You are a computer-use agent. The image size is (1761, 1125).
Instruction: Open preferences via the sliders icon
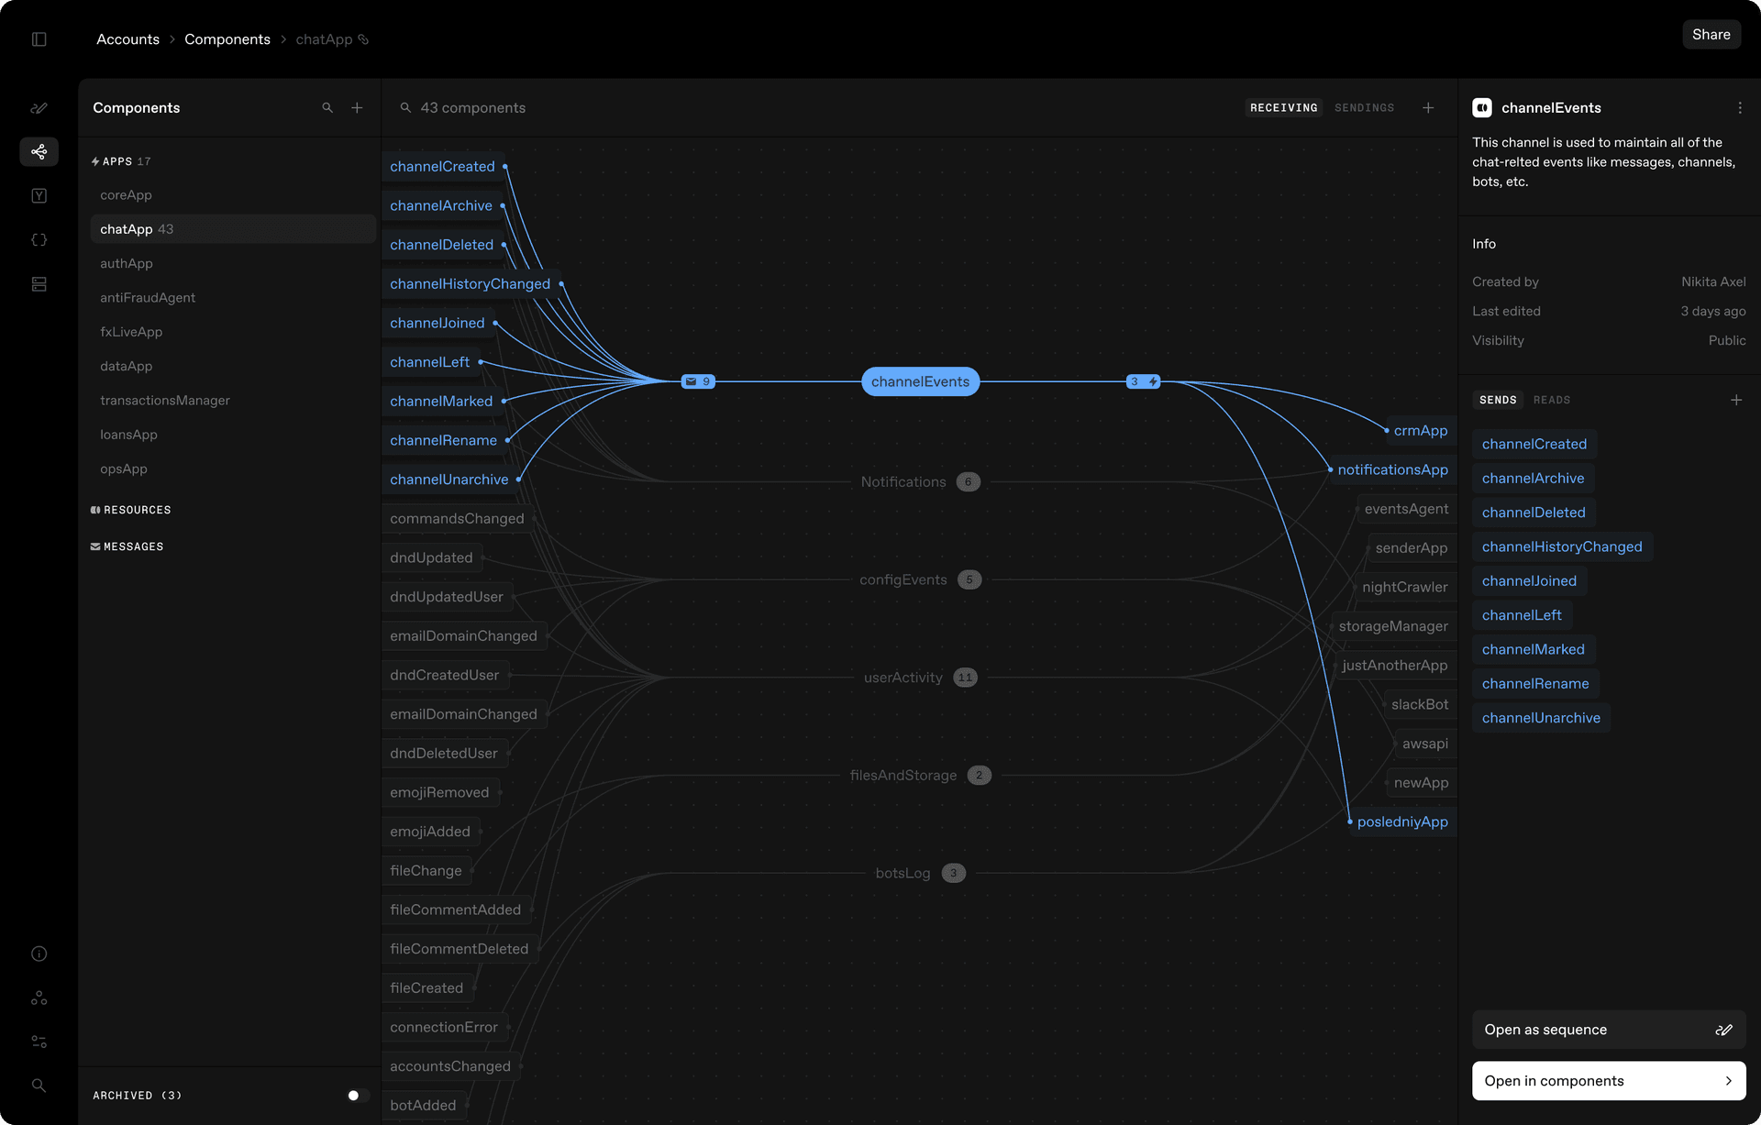[39, 1041]
